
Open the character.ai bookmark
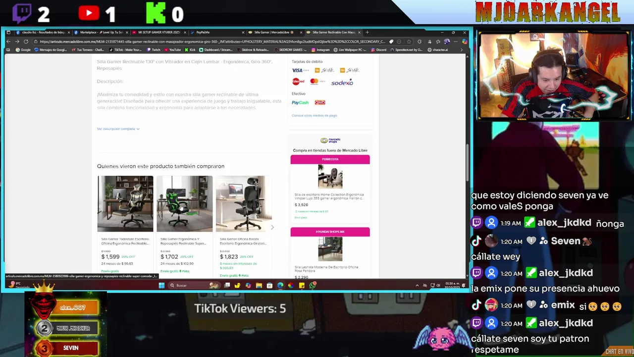[437, 50]
